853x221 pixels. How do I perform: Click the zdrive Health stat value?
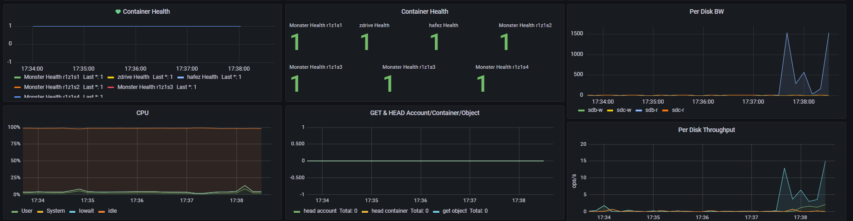coord(365,43)
